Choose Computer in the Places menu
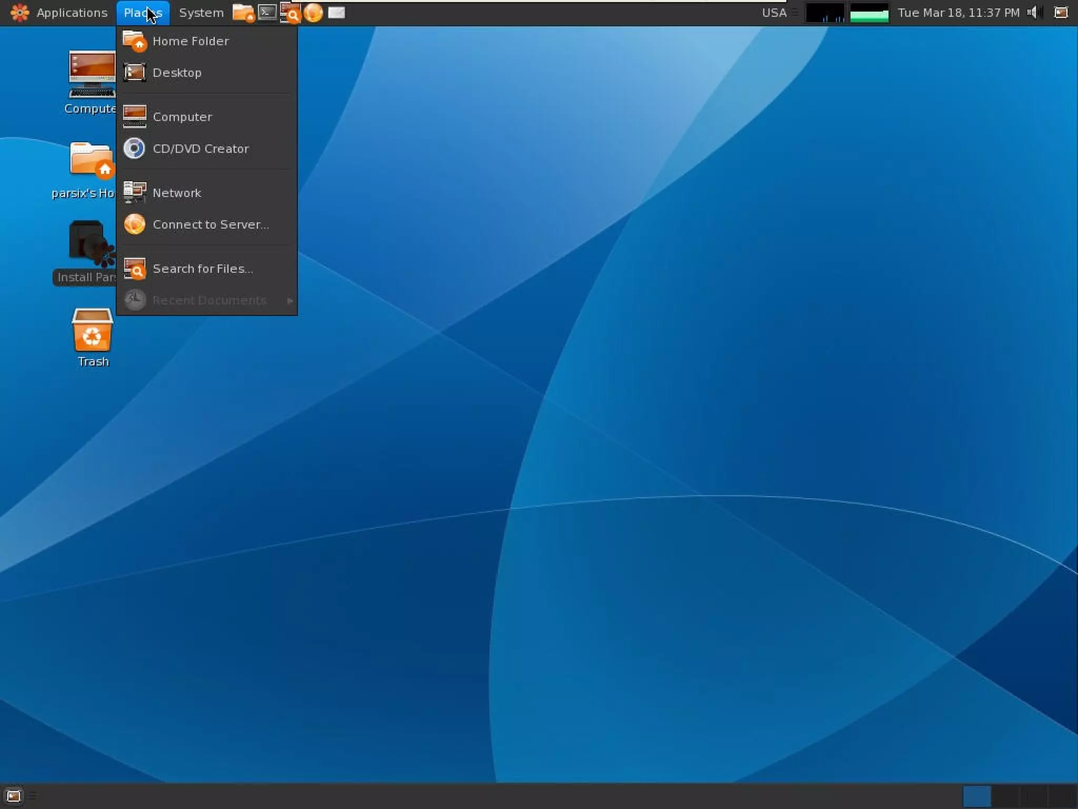The width and height of the screenshot is (1078, 809). (x=182, y=117)
